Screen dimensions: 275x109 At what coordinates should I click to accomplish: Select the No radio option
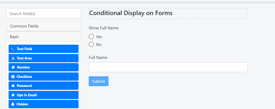[91, 44]
